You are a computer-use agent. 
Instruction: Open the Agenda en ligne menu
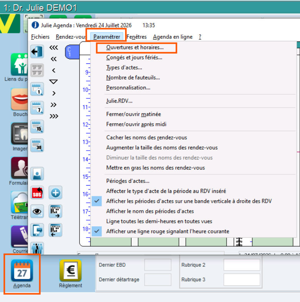click(x=173, y=37)
